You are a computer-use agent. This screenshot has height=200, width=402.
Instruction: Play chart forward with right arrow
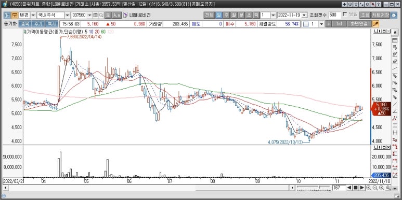click(x=362, y=188)
